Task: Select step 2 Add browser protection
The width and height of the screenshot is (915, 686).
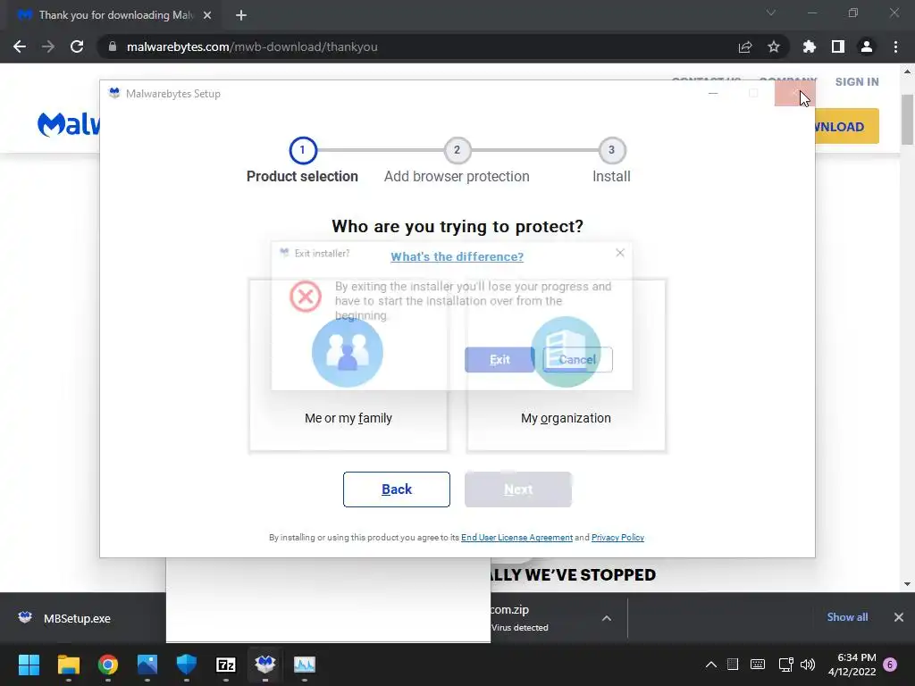Action: pyautogui.click(x=457, y=150)
